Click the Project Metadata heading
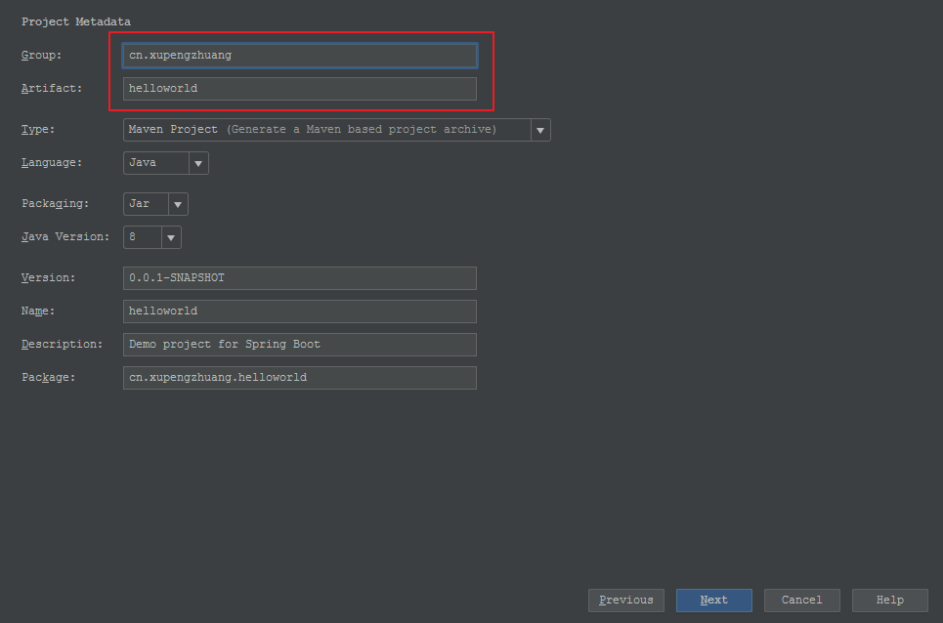The width and height of the screenshot is (943, 623). [x=76, y=21]
